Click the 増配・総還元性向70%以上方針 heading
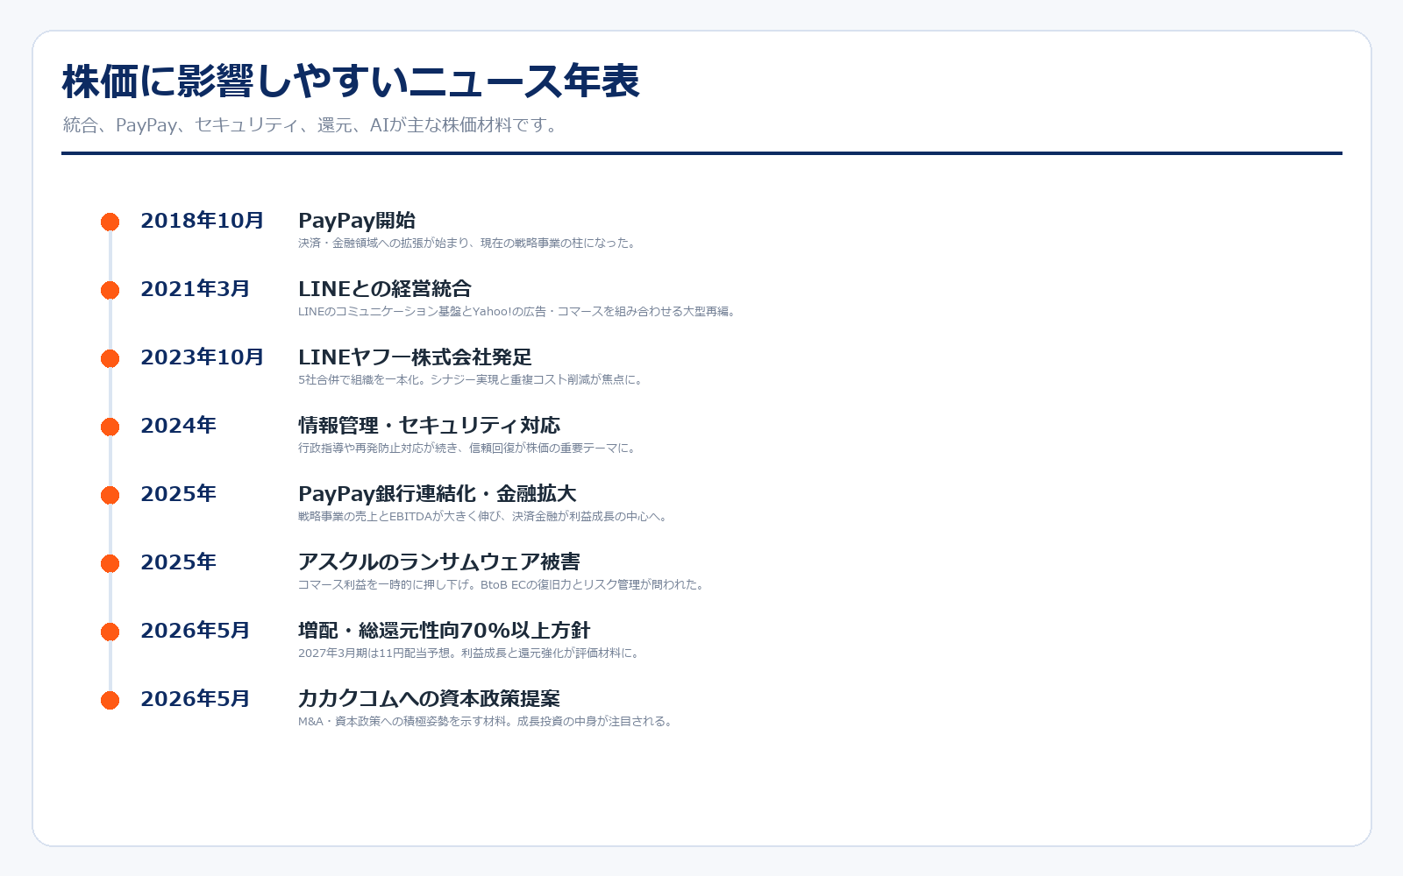Viewport: 1403px width, 876px height. coord(445,631)
